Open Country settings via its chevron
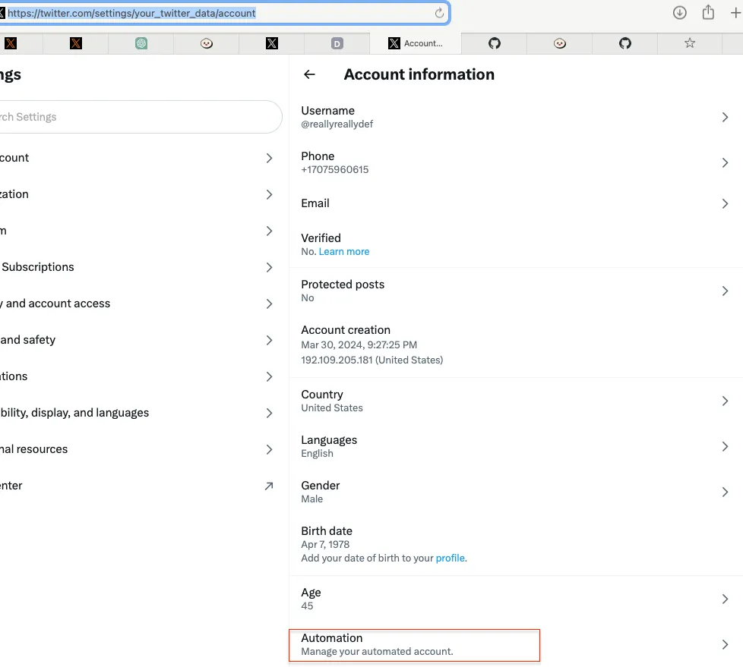The image size is (743, 667). pyautogui.click(x=724, y=401)
